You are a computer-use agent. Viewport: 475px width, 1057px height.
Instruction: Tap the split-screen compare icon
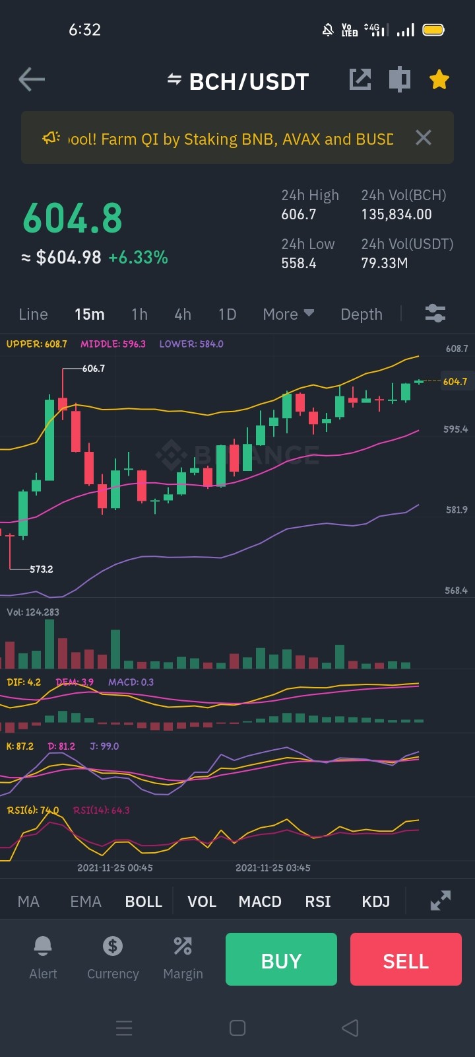399,80
